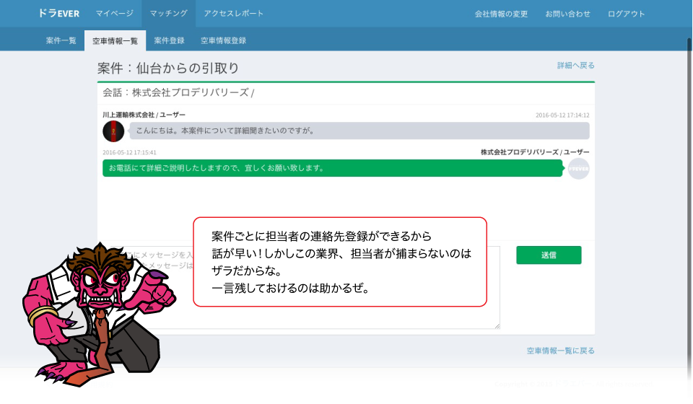Open the アクセスレポート page
Screen dimensions: 693x404
(233, 14)
